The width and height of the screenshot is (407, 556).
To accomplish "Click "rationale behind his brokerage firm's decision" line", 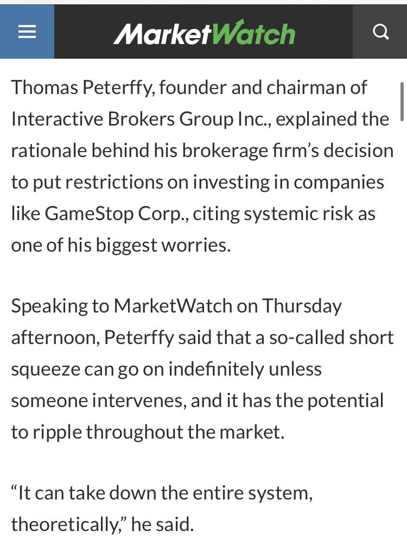I will [x=202, y=151].
